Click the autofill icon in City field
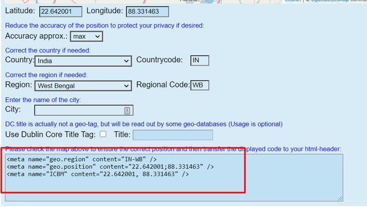 pyautogui.click(x=127, y=111)
